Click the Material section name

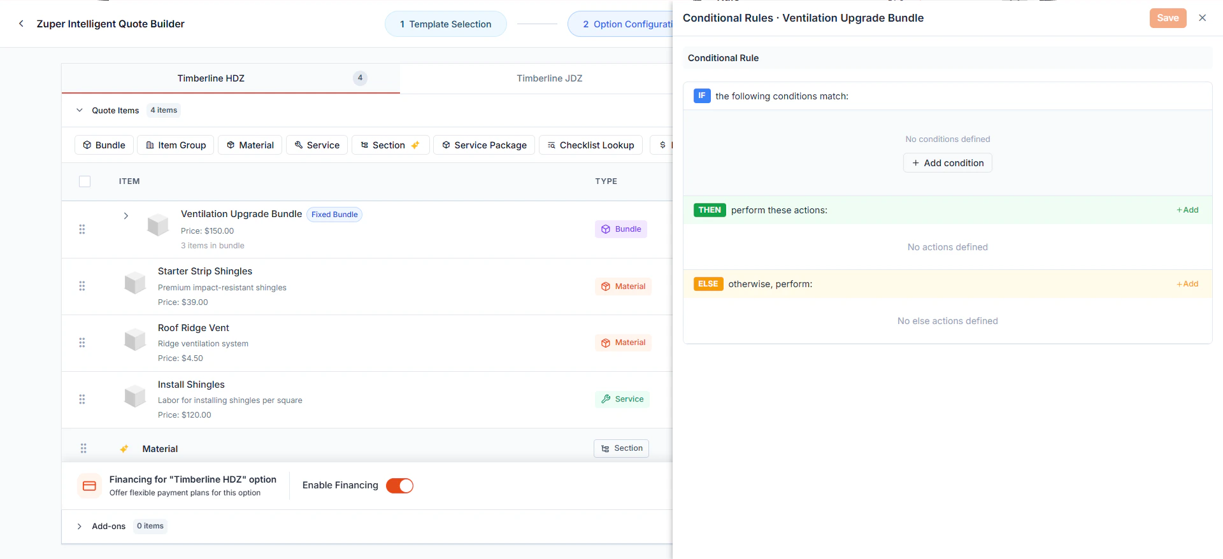[160, 449]
